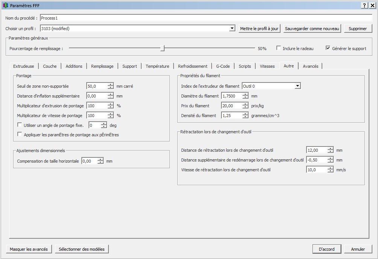Increase Vitesse de rétractation spinner value
The image size is (378, 259).
click(331, 168)
